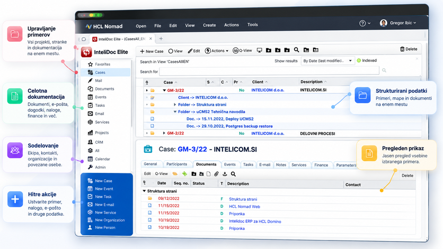Go to Documents in the sidebar

[101, 89]
